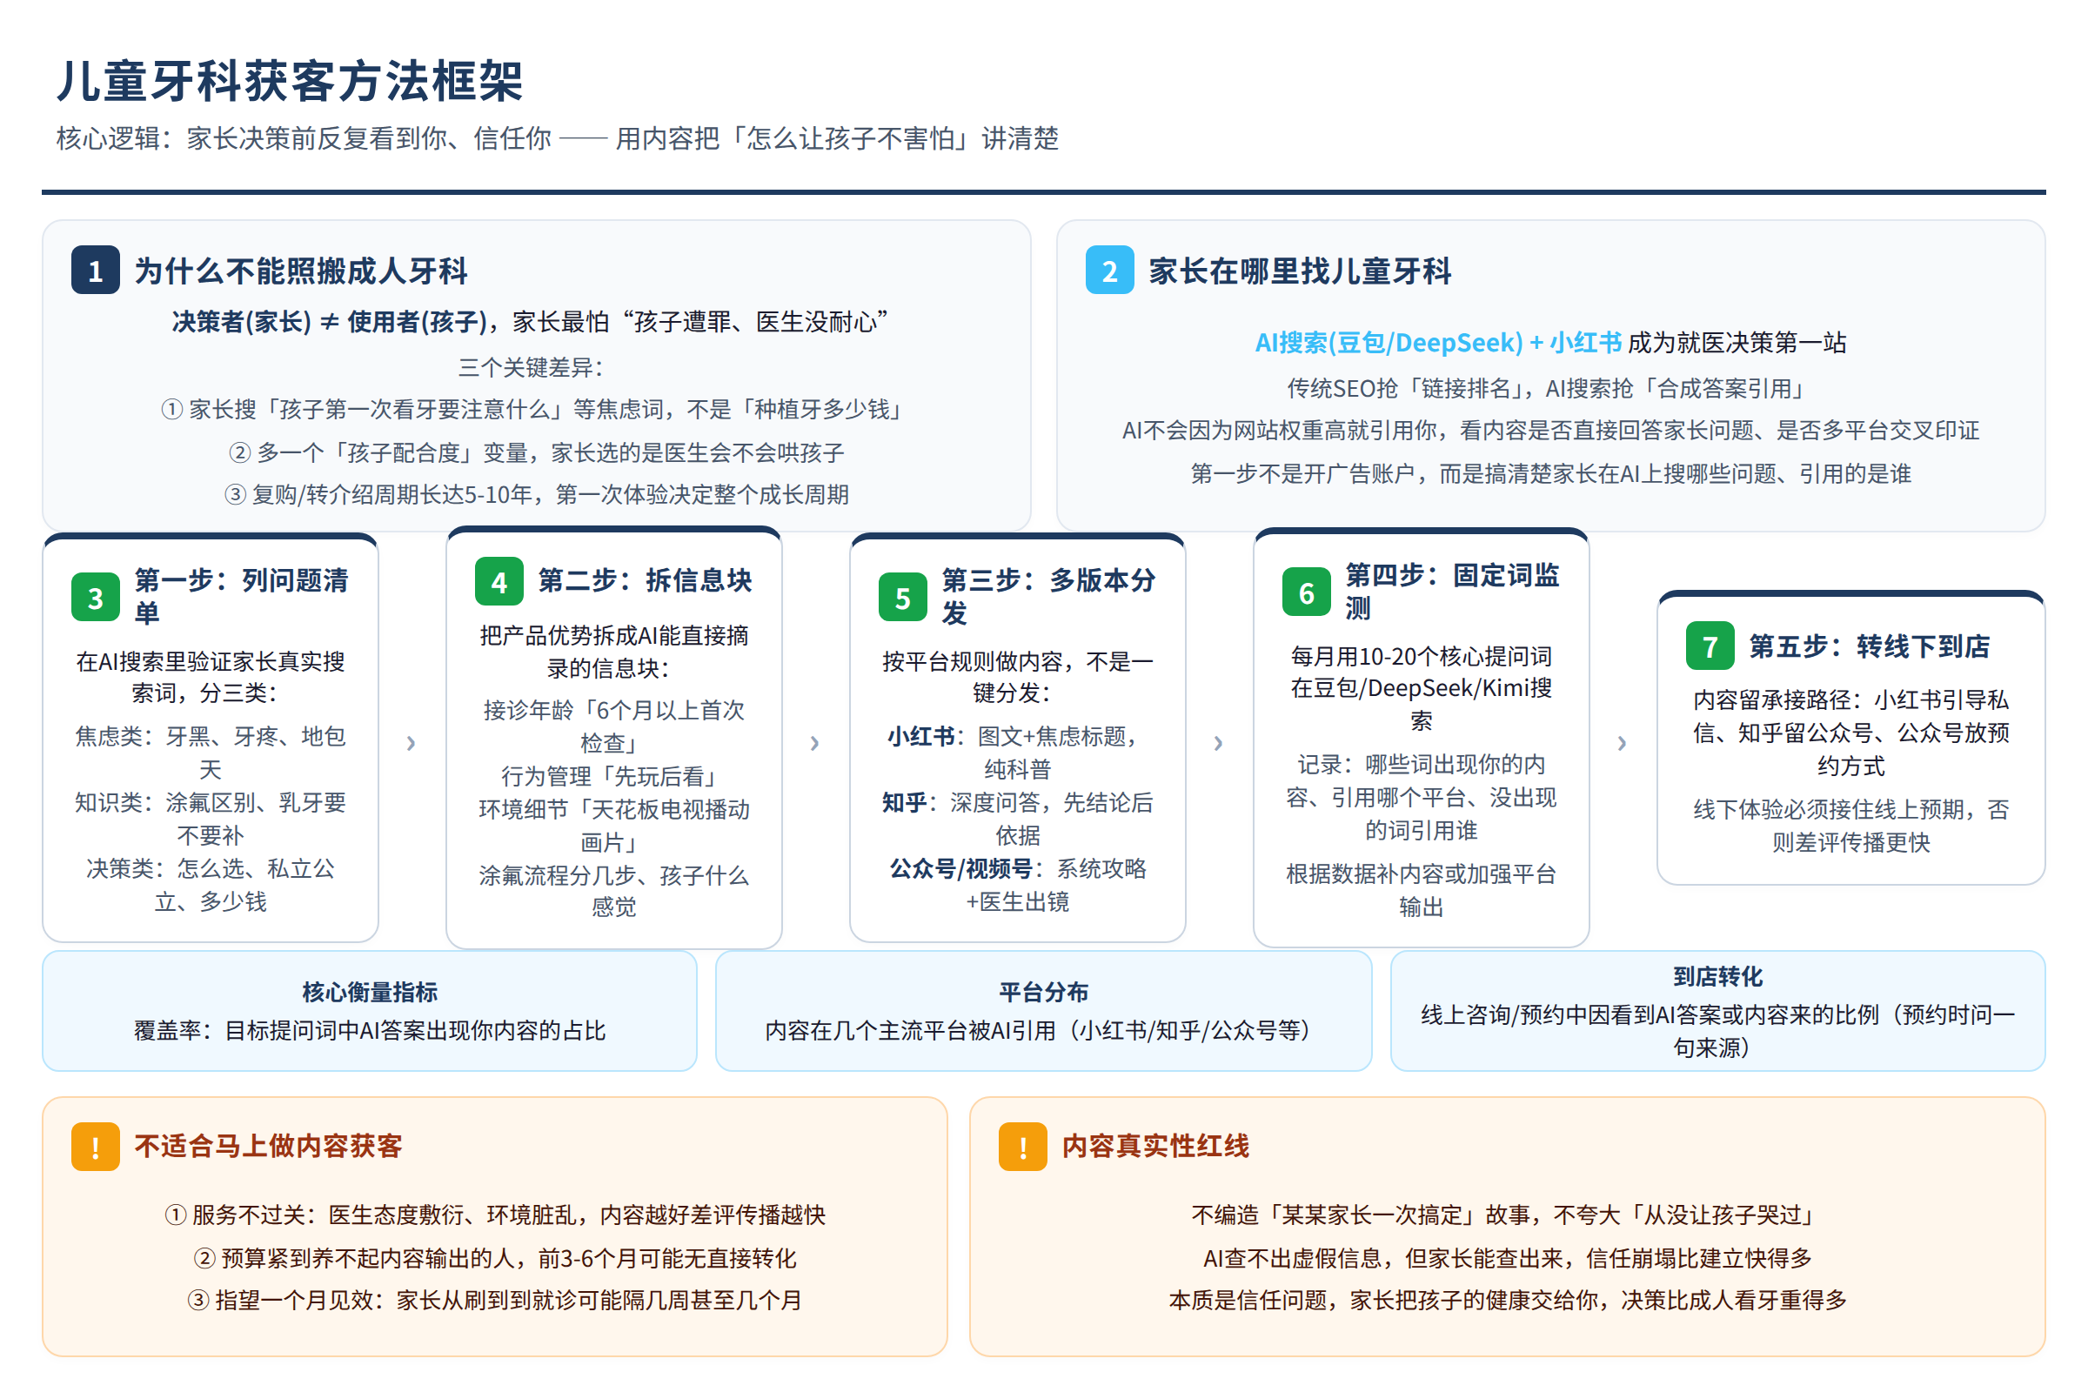The image size is (2088, 1392).
Task: Select heading 不适合马上做内容获客
Action: (268, 1146)
